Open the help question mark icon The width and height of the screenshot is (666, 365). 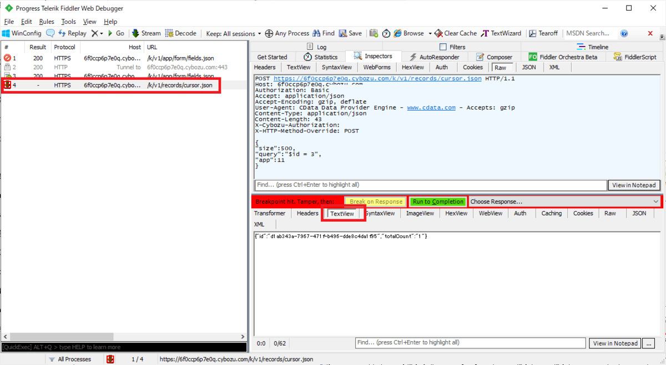tap(624, 33)
